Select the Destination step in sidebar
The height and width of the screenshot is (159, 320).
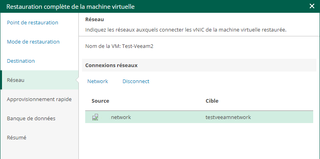click(x=21, y=61)
